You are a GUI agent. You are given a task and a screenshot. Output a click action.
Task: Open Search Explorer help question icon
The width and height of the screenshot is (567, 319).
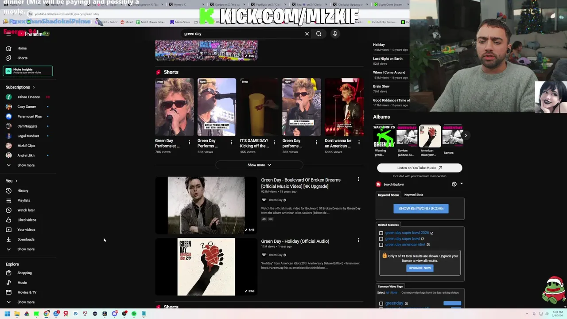(x=454, y=184)
